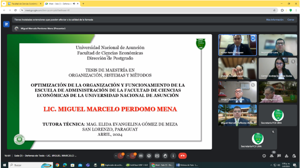This screenshot has width=300, height=168.
Task: Open a new browser tab
Action: (83, 4)
